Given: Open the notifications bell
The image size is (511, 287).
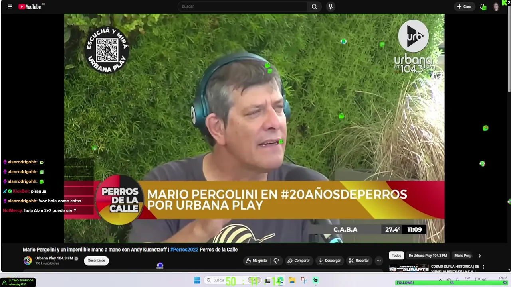Looking at the screenshot, I should 483,6.
